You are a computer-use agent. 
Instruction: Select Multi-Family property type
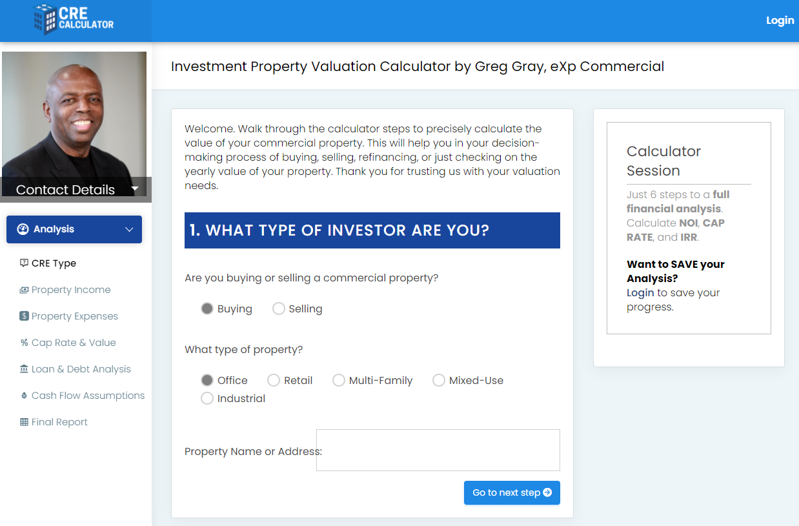339,380
